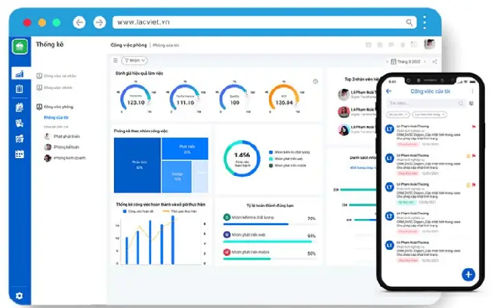Image resolution: width=494 pixels, height=308 pixels.
Task: Click the W group badge icon
Action: click(x=227, y=235)
